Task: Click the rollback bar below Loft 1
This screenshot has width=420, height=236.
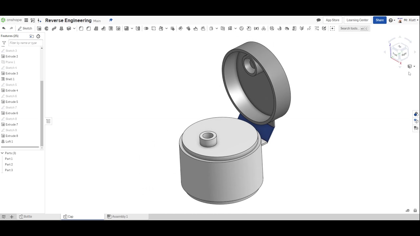Action: click(x=20, y=147)
